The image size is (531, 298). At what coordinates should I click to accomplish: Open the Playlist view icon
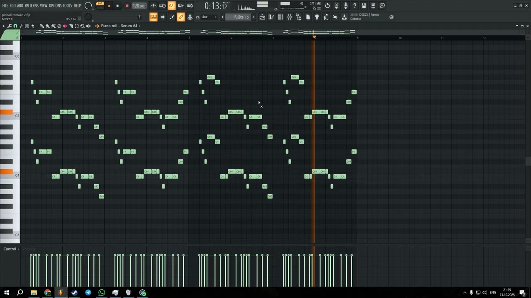pyautogui.click(x=262, y=17)
